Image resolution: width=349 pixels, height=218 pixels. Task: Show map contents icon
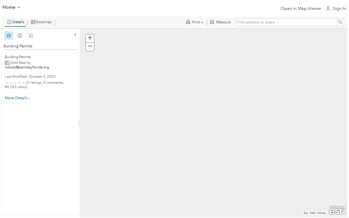pyautogui.click(x=20, y=36)
